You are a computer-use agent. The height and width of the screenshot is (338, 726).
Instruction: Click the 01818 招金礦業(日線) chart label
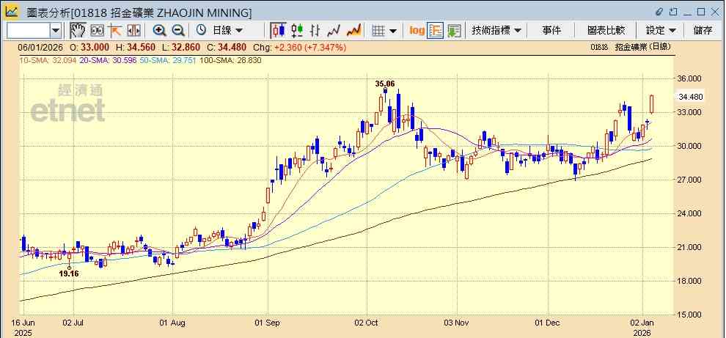[x=630, y=47]
